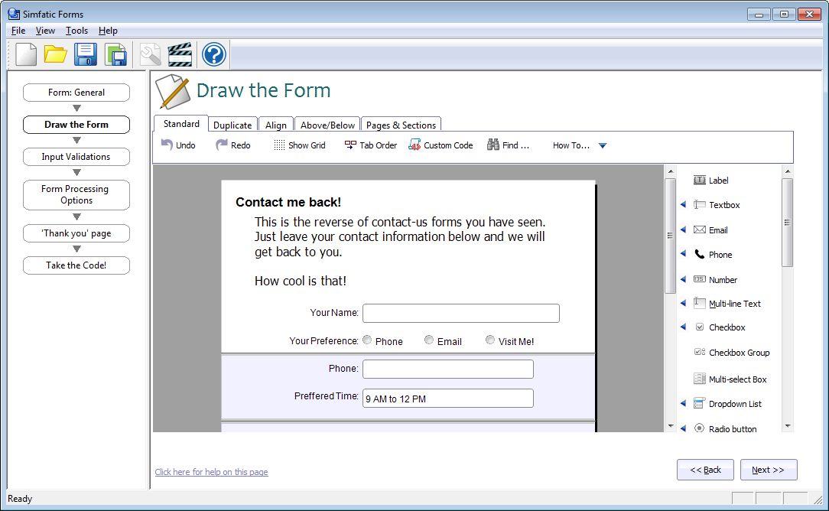Go to the Form: General step
Screen dimensions: 829x511
pos(76,92)
